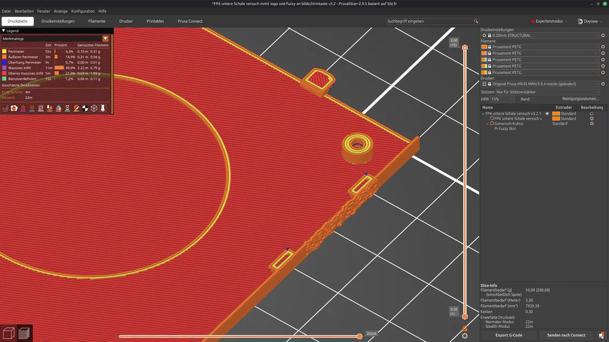Open the Merkmalstyp view type dropdown

click(x=105, y=38)
